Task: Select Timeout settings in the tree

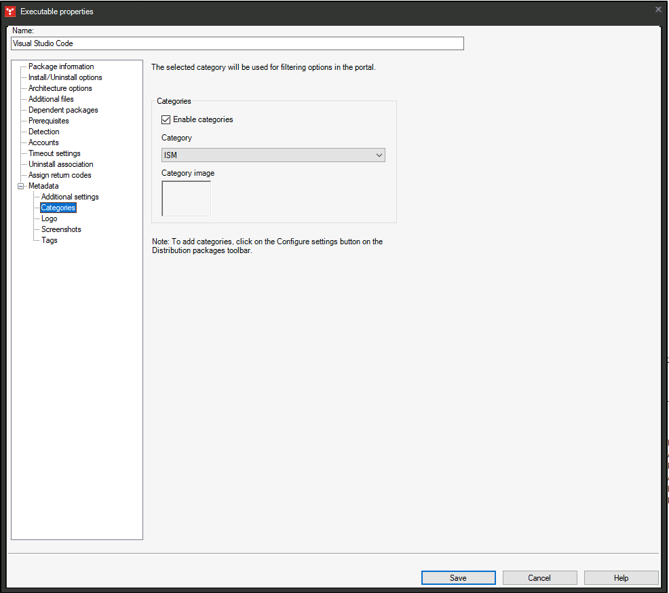Action: (x=54, y=153)
